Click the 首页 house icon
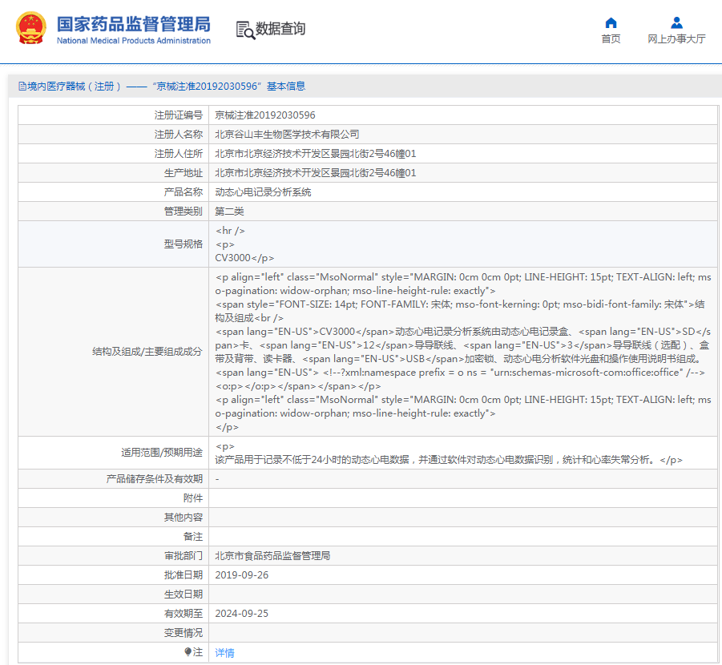722x665 pixels. 611,22
